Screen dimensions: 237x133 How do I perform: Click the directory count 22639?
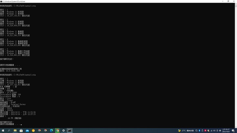(9, 108)
